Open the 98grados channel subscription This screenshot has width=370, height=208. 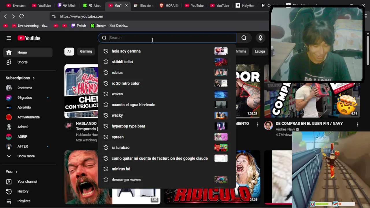pyautogui.click(x=28, y=98)
